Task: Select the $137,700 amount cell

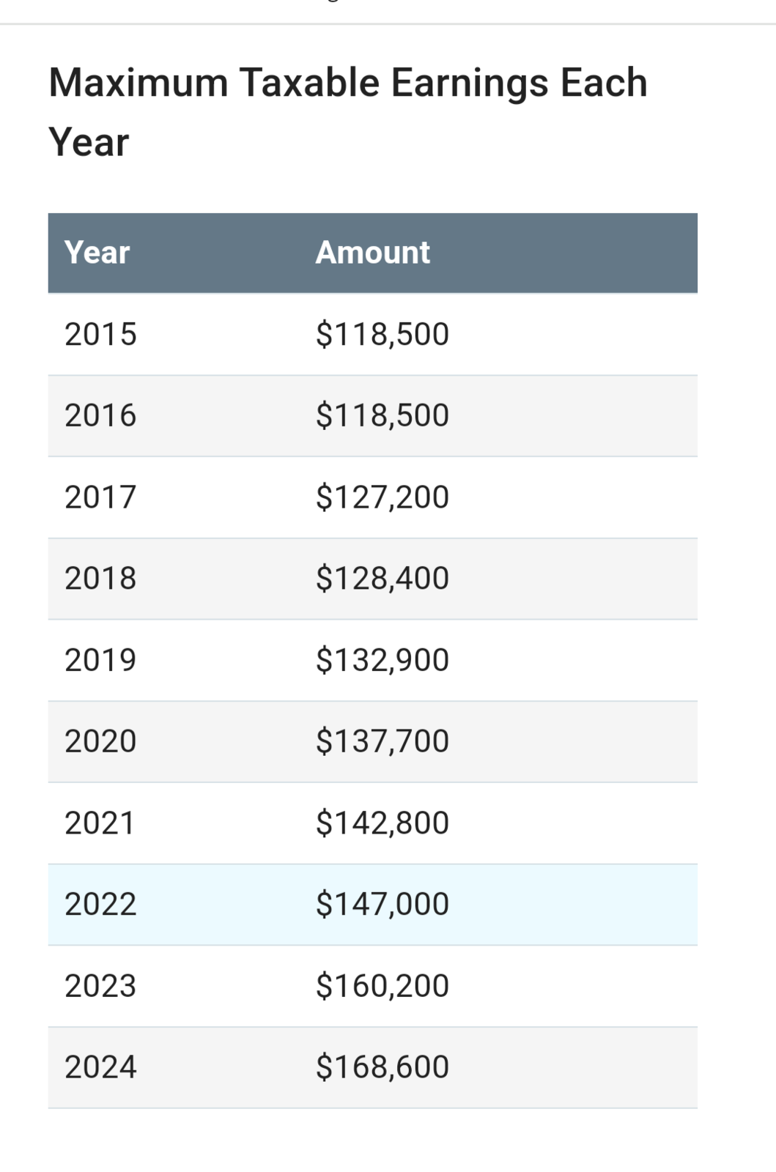Action: pos(383,741)
